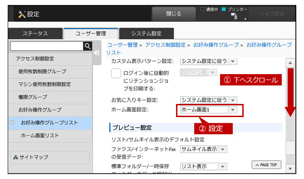
Task: Click the scrollbar down arrow
Action: coord(290,169)
